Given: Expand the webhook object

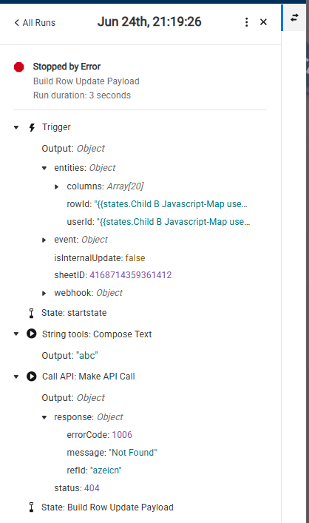Looking at the screenshot, I should click(44, 294).
